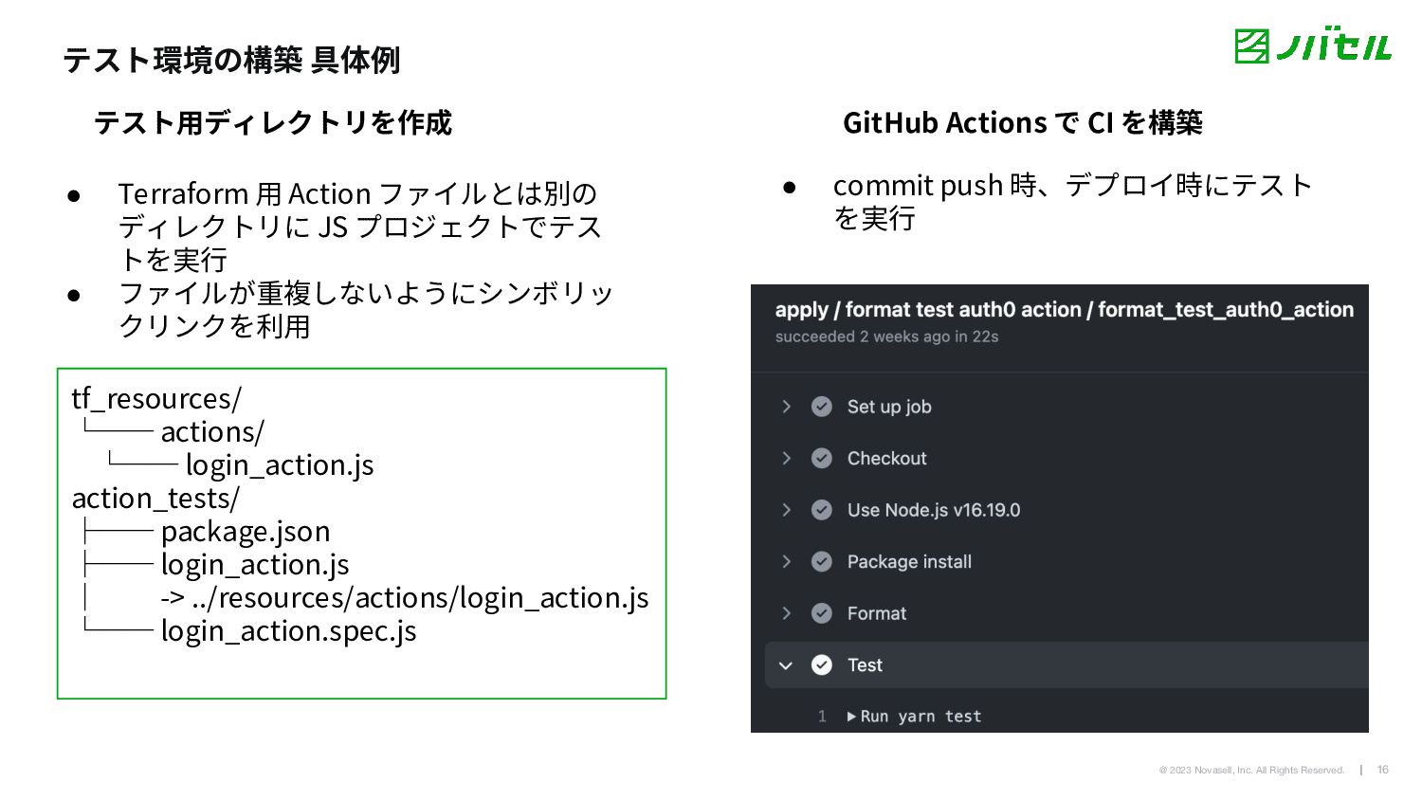Click the Test step success checkmark
Screen dimensions: 1422x800
[822, 665]
